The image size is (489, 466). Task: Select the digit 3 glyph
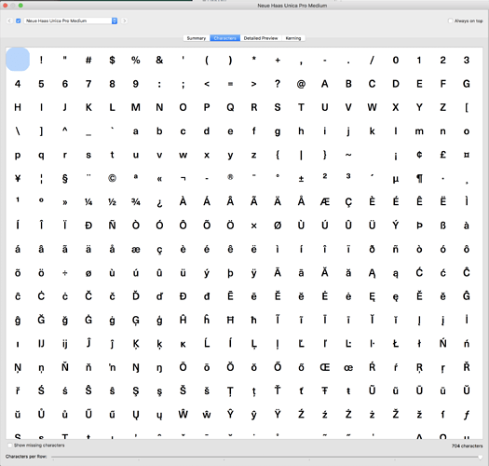tap(467, 60)
